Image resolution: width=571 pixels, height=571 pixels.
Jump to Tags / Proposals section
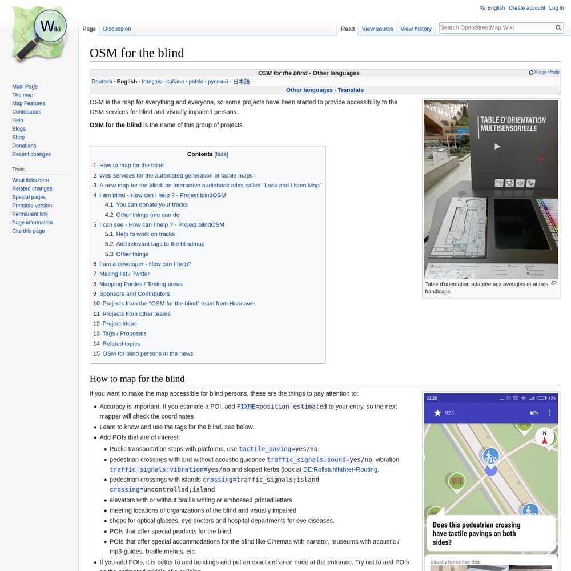tap(124, 333)
